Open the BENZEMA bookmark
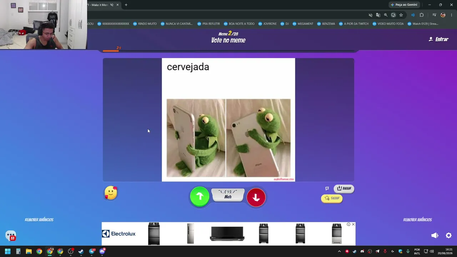This screenshot has height=257, width=457. 326,24
